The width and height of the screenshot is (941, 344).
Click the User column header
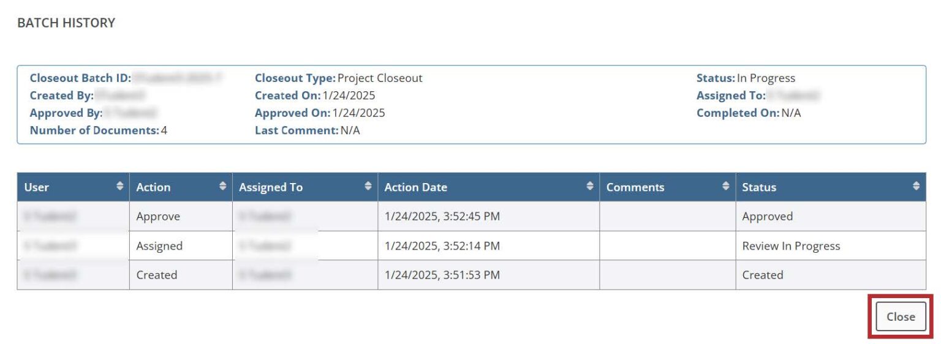point(37,187)
